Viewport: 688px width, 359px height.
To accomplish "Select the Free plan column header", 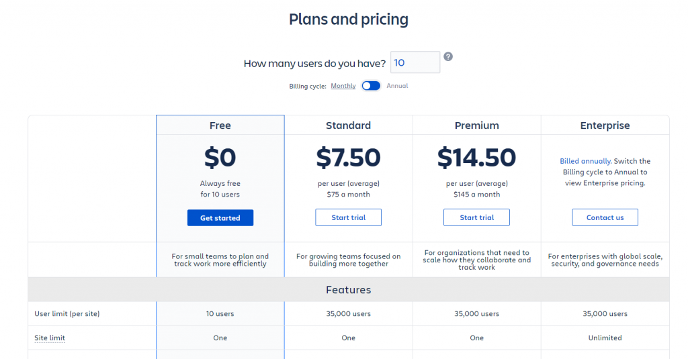I will pyautogui.click(x=220, y=125).
